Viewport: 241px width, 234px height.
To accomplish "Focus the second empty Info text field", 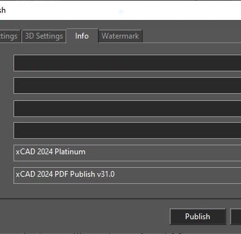I will (127, 85).
